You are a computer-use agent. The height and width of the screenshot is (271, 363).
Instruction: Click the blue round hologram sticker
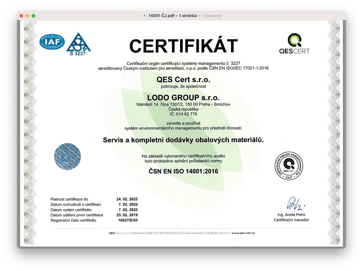coord(67,157)
